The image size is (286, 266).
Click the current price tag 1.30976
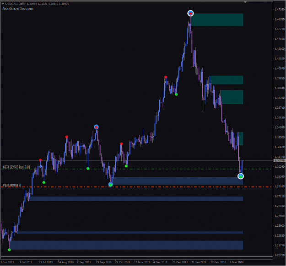click(280, 160)
